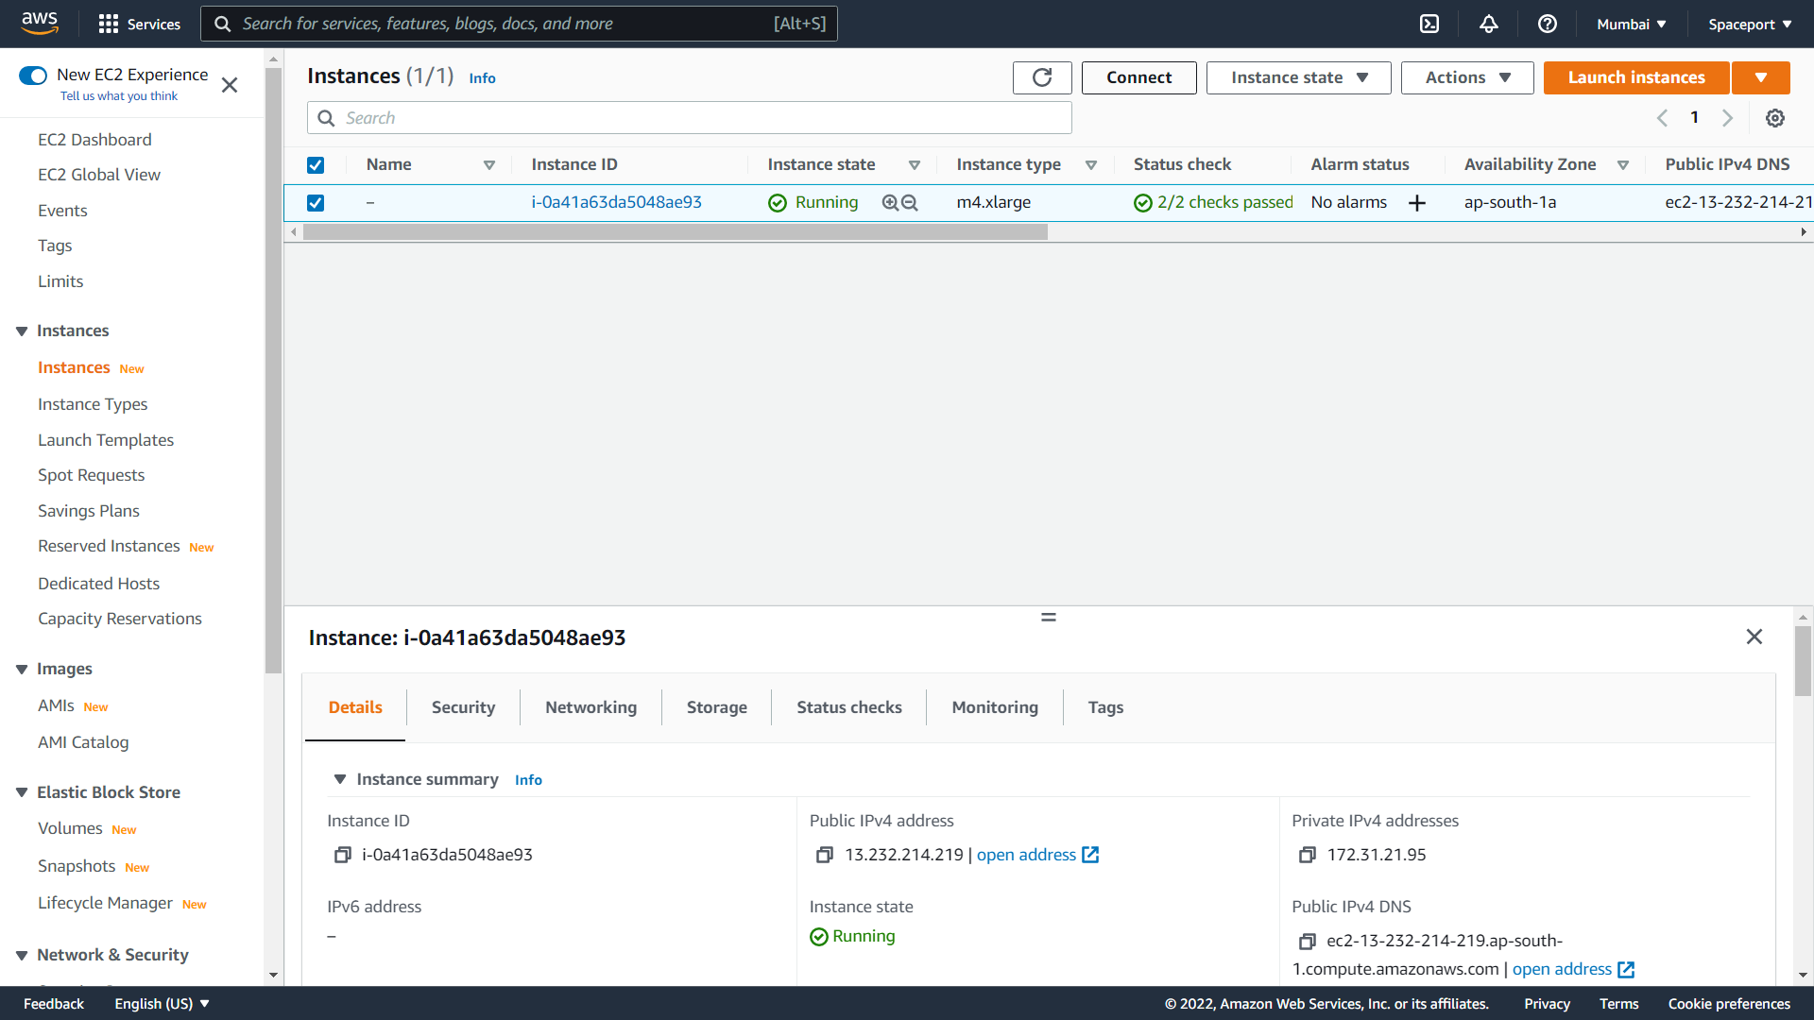Copy the Public IPv4 DNS
The width and height of the screenshot is (1814, 1020).
pyautogui.click(x=1308, y=941)
